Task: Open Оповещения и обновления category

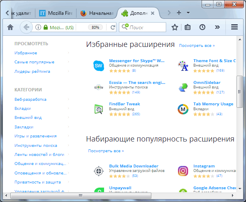Action: pyautogui.click(x=40, y=173)
